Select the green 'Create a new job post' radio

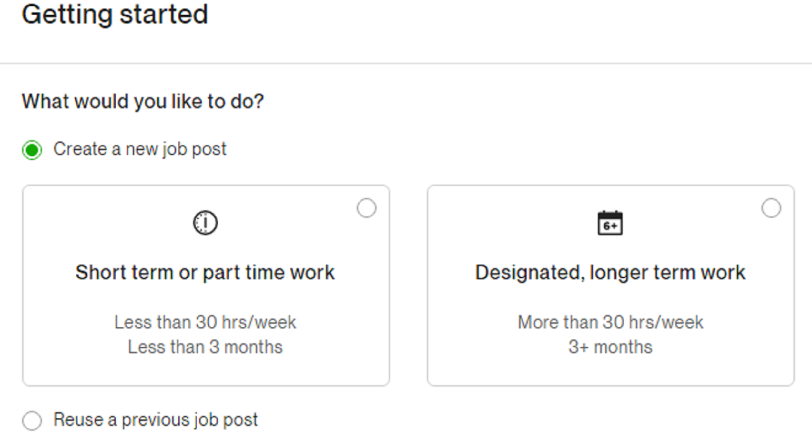pos(32,150)
